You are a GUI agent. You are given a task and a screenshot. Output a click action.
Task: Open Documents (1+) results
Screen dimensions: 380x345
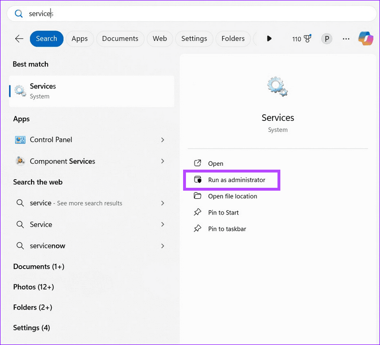[x=39, y=267]
